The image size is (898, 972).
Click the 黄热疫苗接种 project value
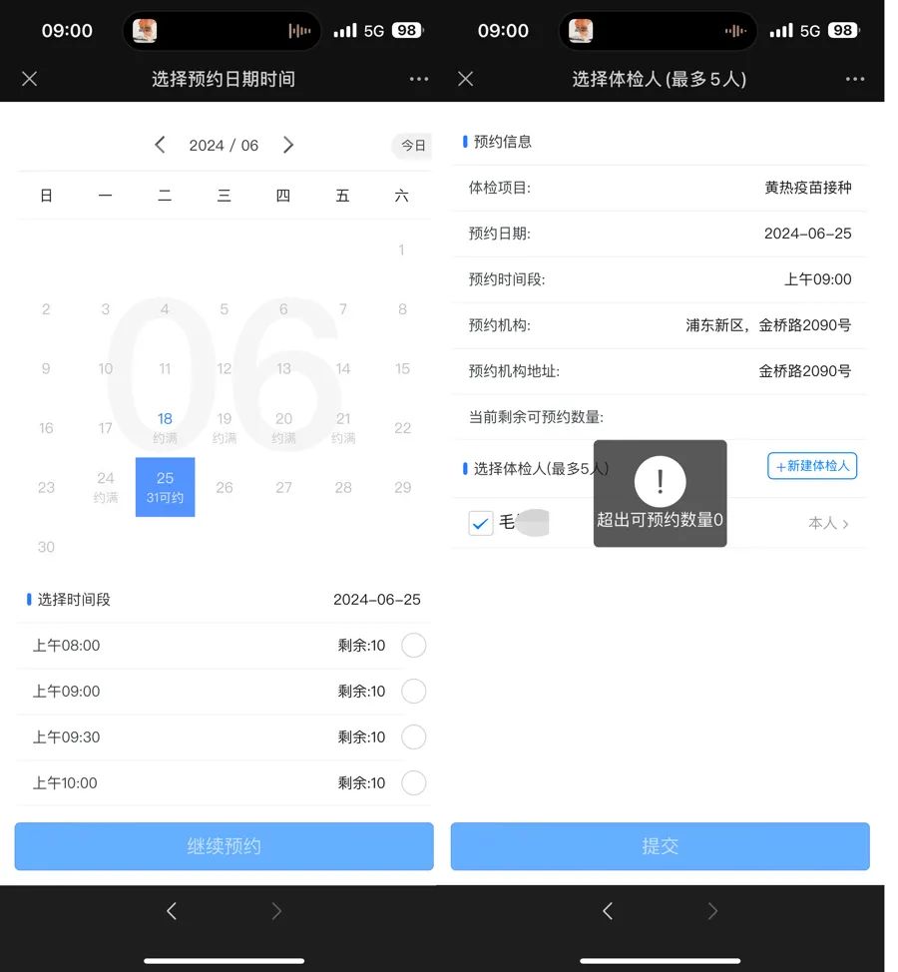point(808,188)
